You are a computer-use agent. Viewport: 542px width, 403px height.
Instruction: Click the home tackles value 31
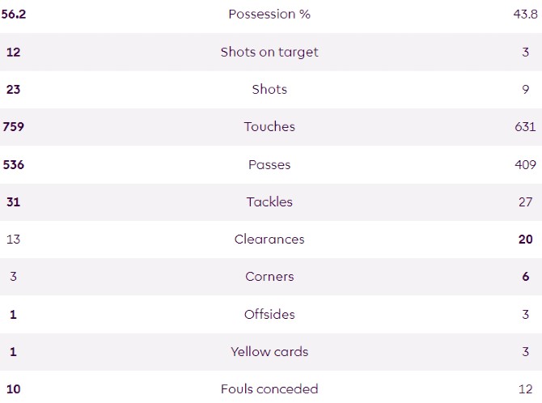(12, 201)
